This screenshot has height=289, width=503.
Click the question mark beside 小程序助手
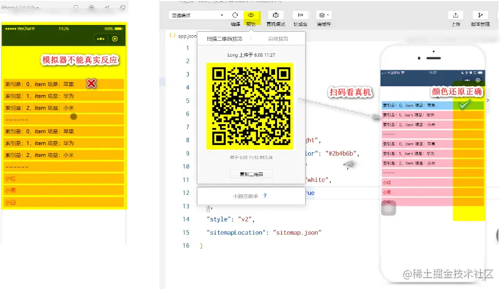coord(265,195)
